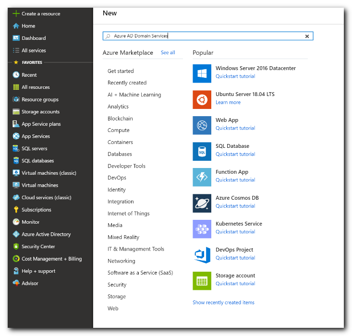Select the Recently created category
The width and height of the screenshot is (352, 336).
tap(127, 83)
